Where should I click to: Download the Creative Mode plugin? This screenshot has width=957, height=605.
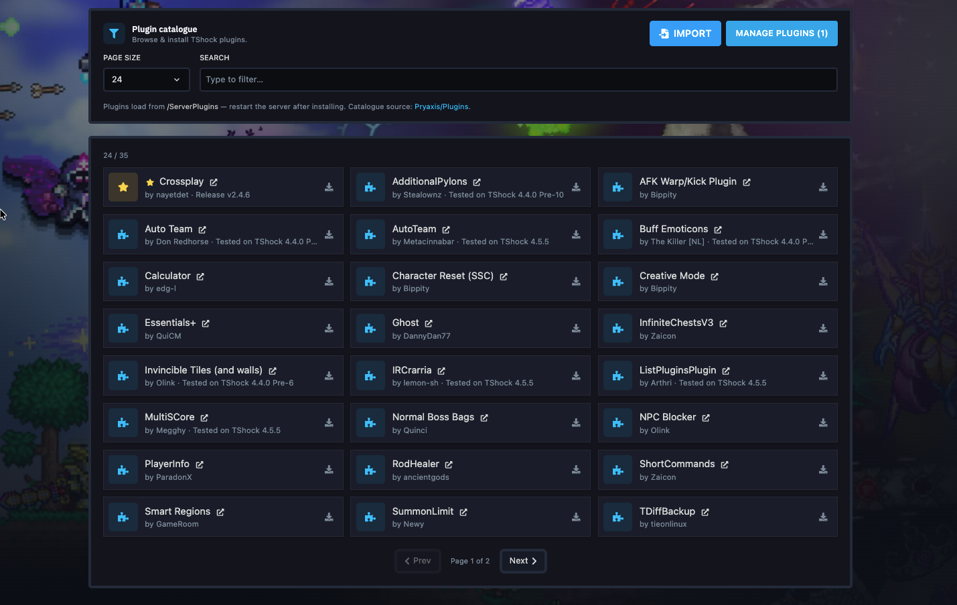823,282
